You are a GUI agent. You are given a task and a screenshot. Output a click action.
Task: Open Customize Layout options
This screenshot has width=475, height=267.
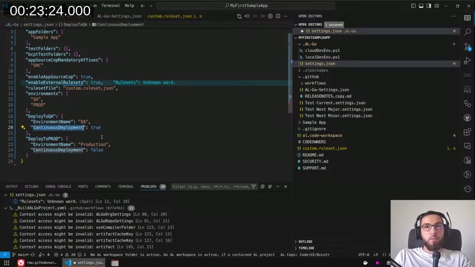[x=436, y=6]
